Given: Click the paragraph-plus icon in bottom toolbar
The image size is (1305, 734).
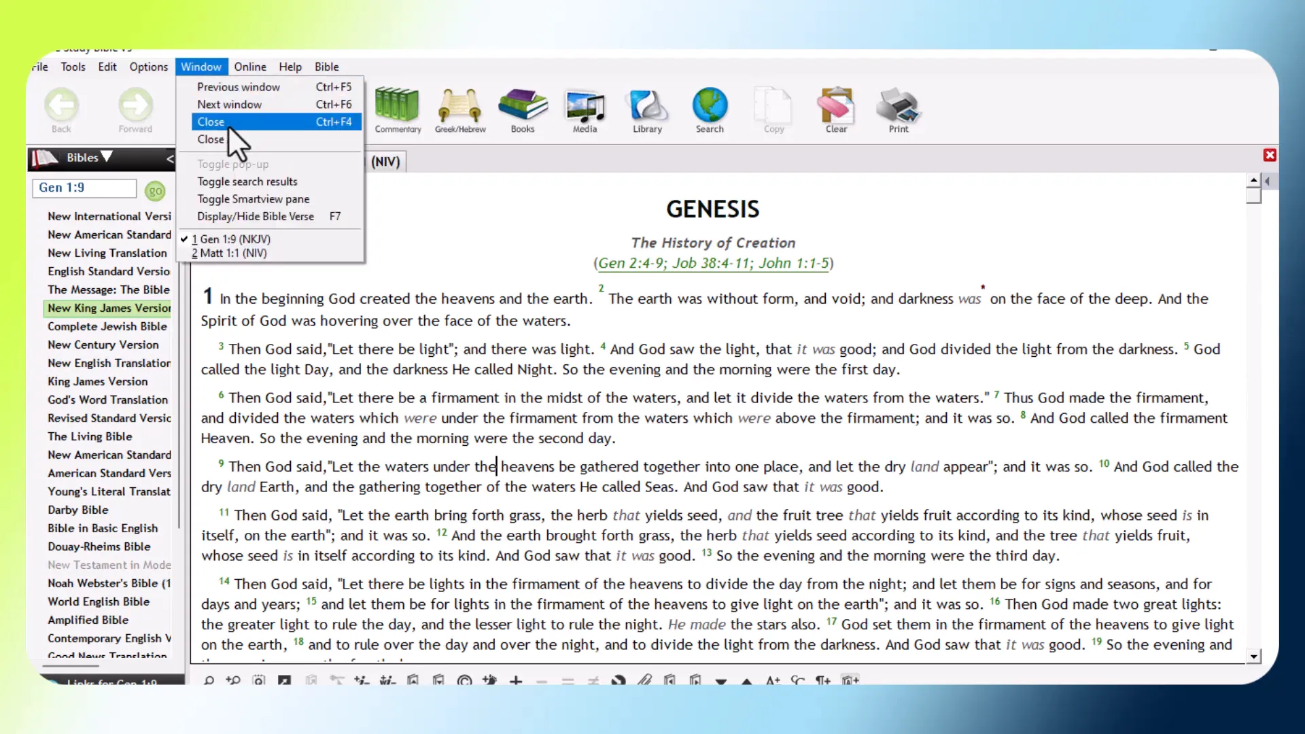Looking at the screenshot, I should point(823,680).
